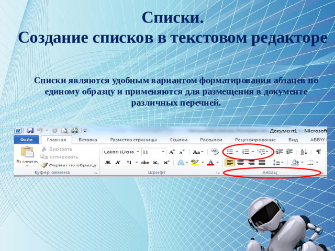Image resolution: width=335 pixels, height=251 pixels.
Task: Click the Shrink Font (smaller A) icon
Action: click(x=182, y=152)
